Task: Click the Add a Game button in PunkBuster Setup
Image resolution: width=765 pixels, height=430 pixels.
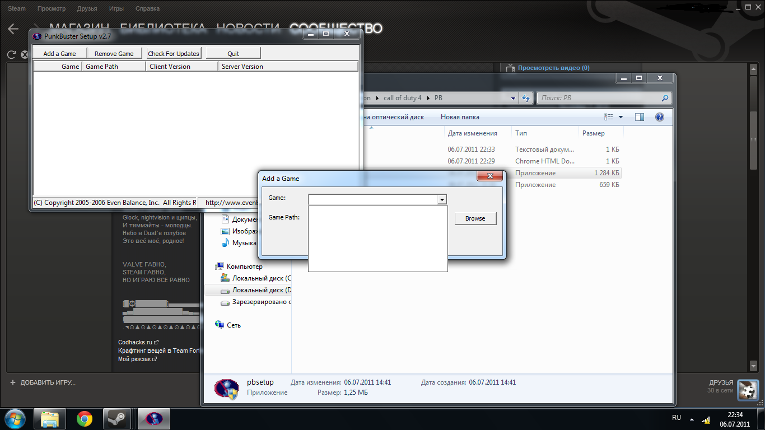Action: click(x=60, y=53)
